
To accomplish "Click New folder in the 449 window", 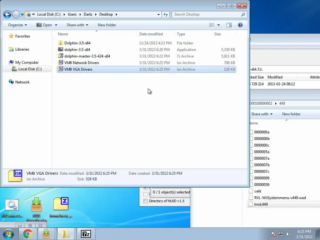I will [x=291, y=114].
